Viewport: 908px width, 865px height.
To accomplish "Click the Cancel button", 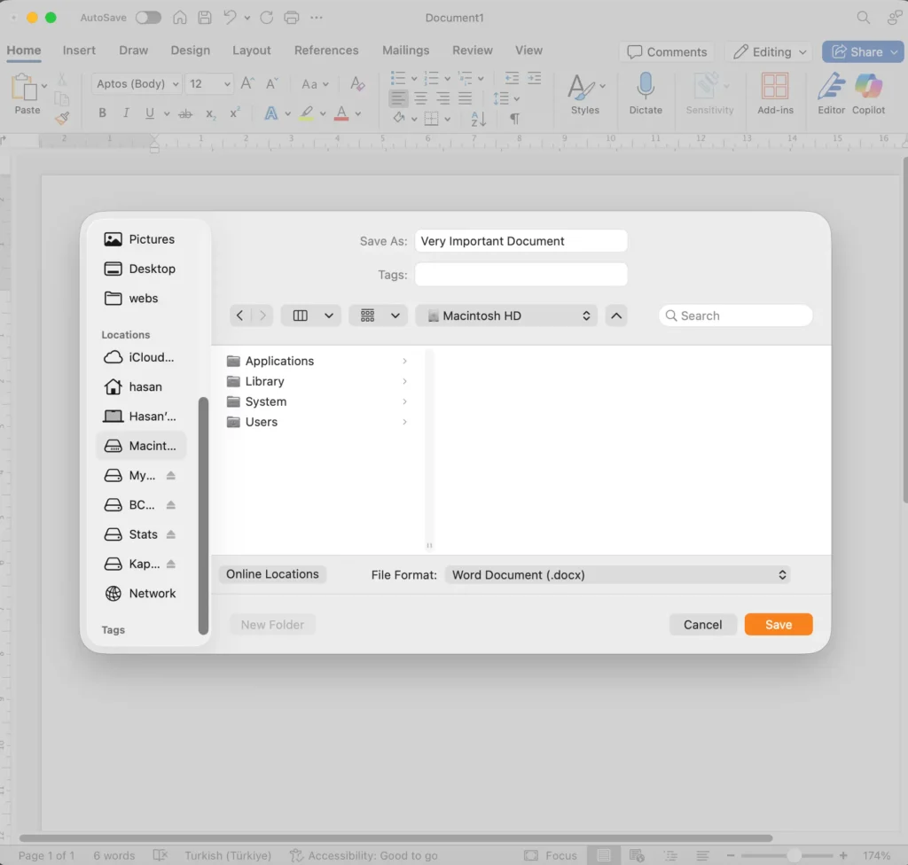I will [x=702, y=624].
